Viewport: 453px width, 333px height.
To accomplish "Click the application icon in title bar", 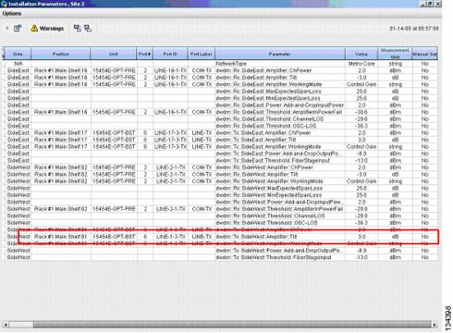I will [x=4, y=4].
